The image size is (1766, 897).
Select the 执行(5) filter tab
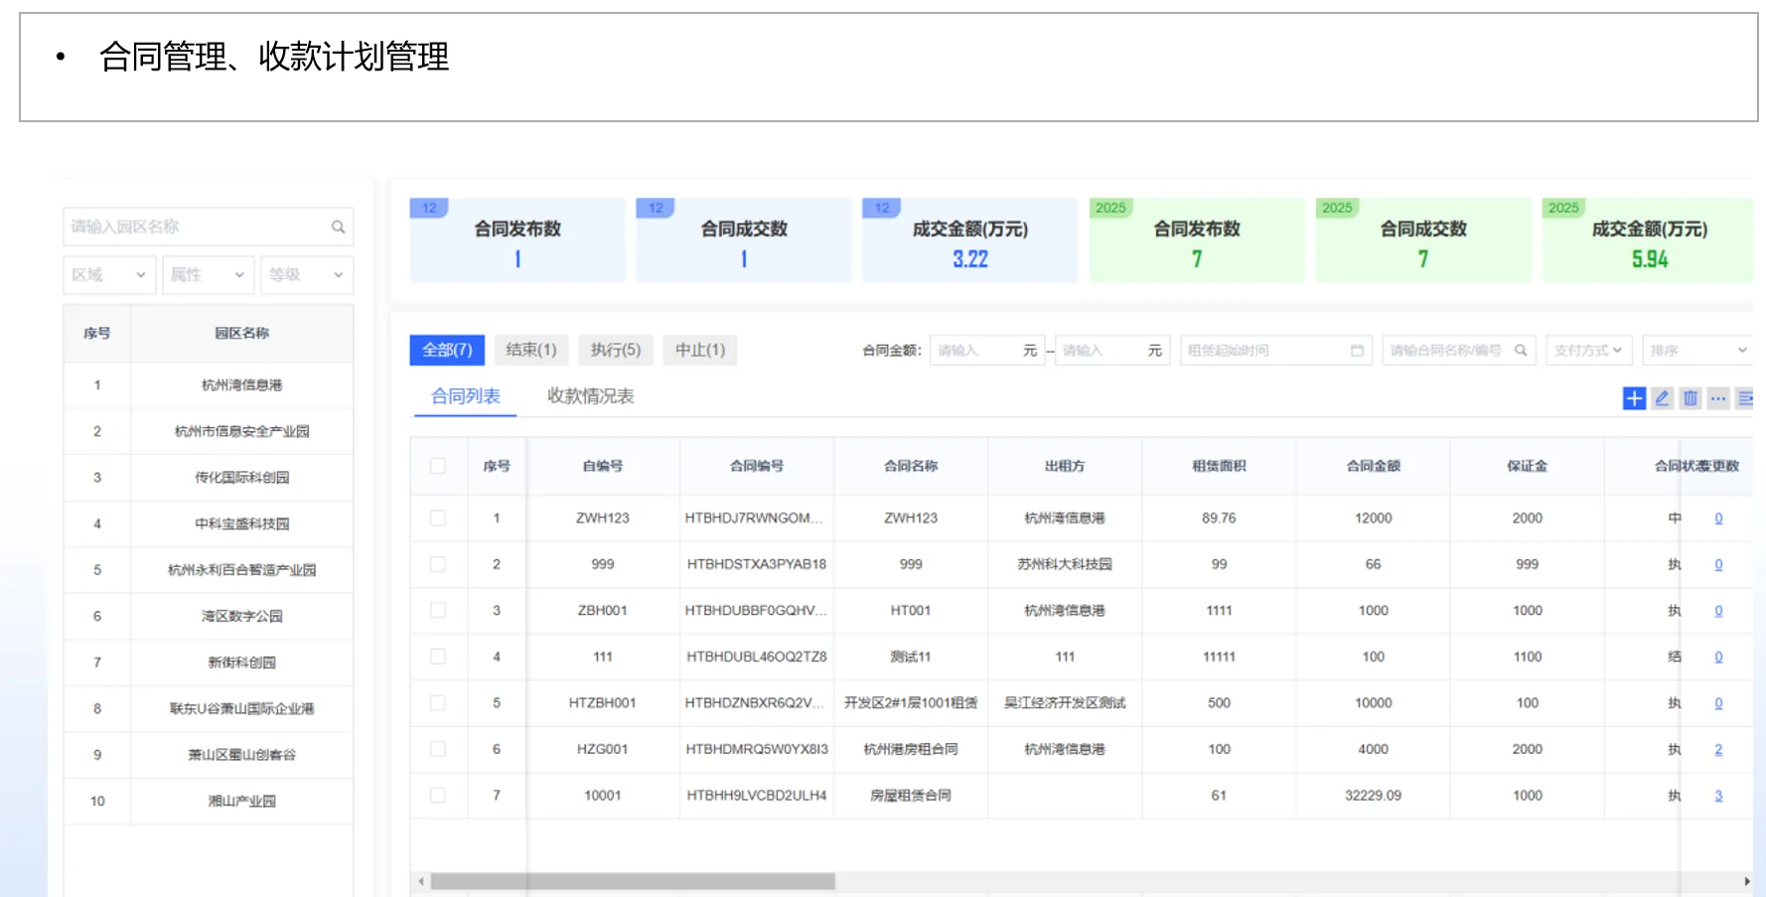click(616, 350)
